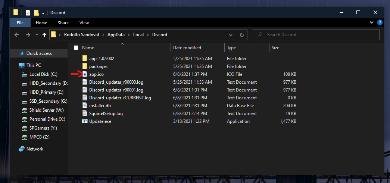This screenshot has width=390, height=183.
Task: Open the File menu
Action: pyautogui.click(x=20, y=23)
